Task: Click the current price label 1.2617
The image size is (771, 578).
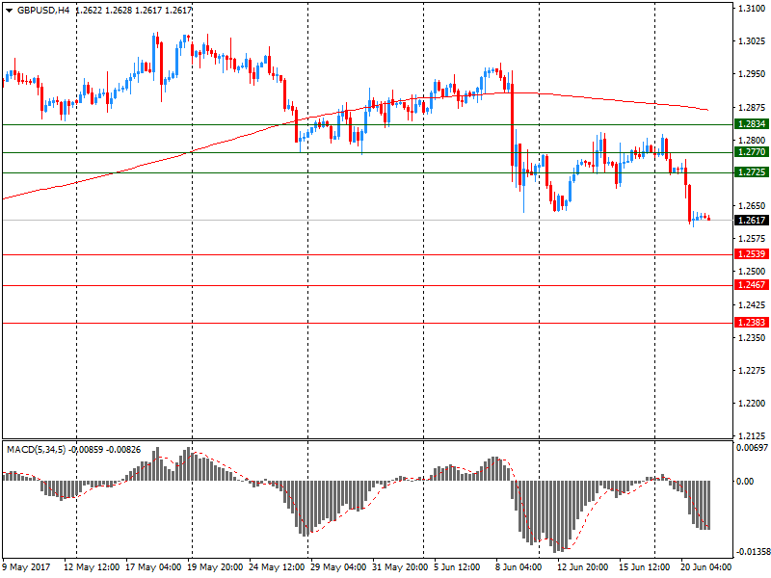Action: pyautogui.click(x=751, y=221)
